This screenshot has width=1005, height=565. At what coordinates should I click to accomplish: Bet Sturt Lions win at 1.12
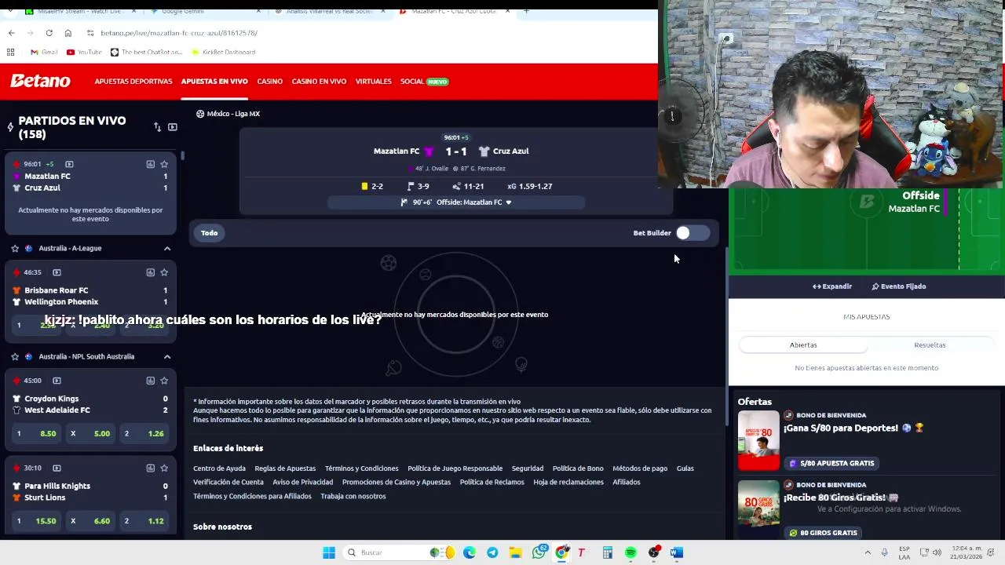[144, 520]
